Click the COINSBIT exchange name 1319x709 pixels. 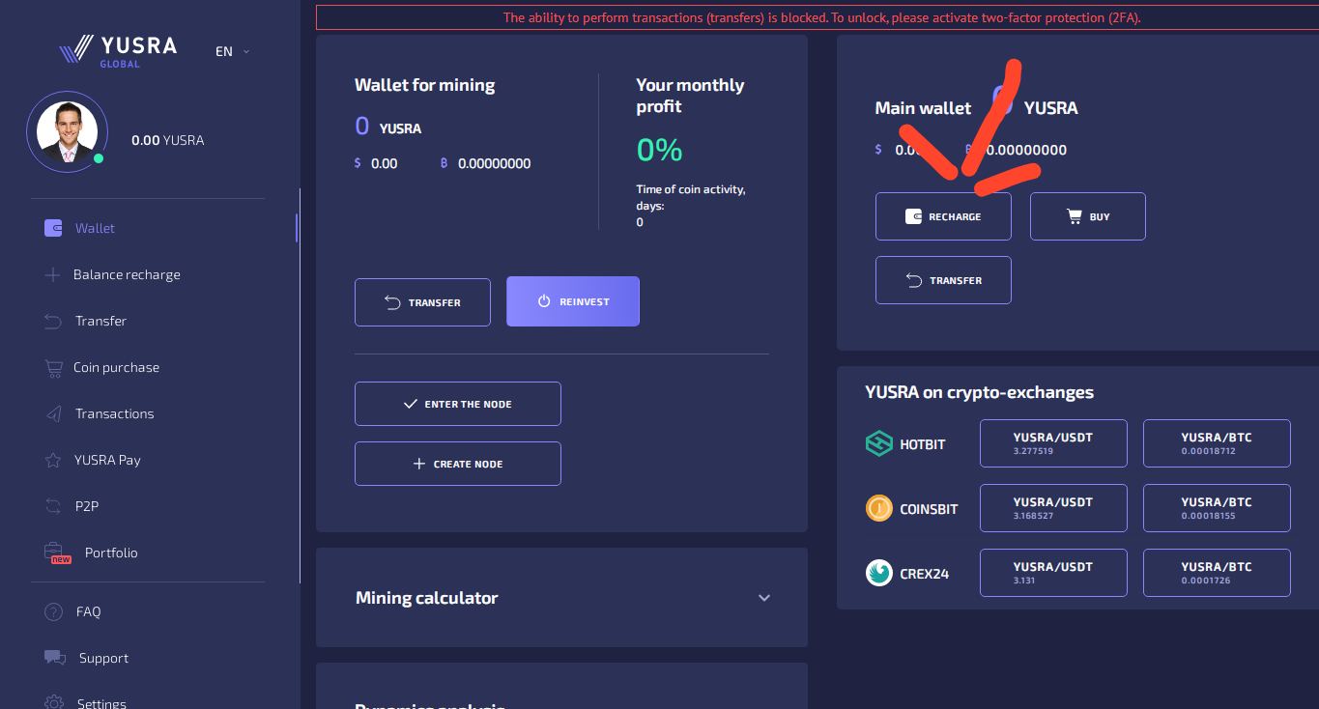coord(929,509)
